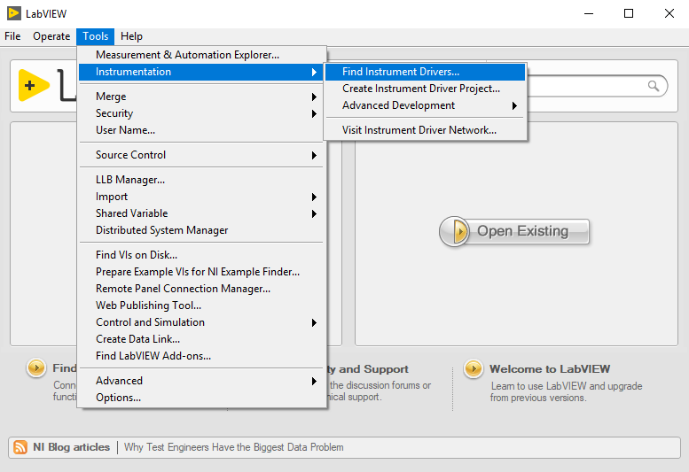This screenshot has height=472, width=689.
Task: Click the Welcome to LabVIEW arrow icon
Action: point(474,369)
